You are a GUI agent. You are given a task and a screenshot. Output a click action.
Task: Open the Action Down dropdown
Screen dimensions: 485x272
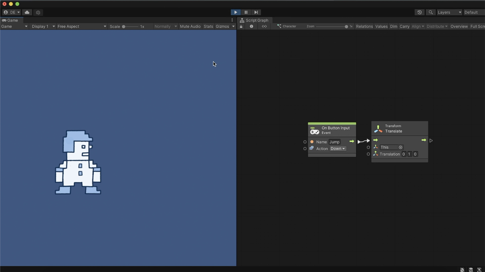pyautogui.click(x=338, y=149)
